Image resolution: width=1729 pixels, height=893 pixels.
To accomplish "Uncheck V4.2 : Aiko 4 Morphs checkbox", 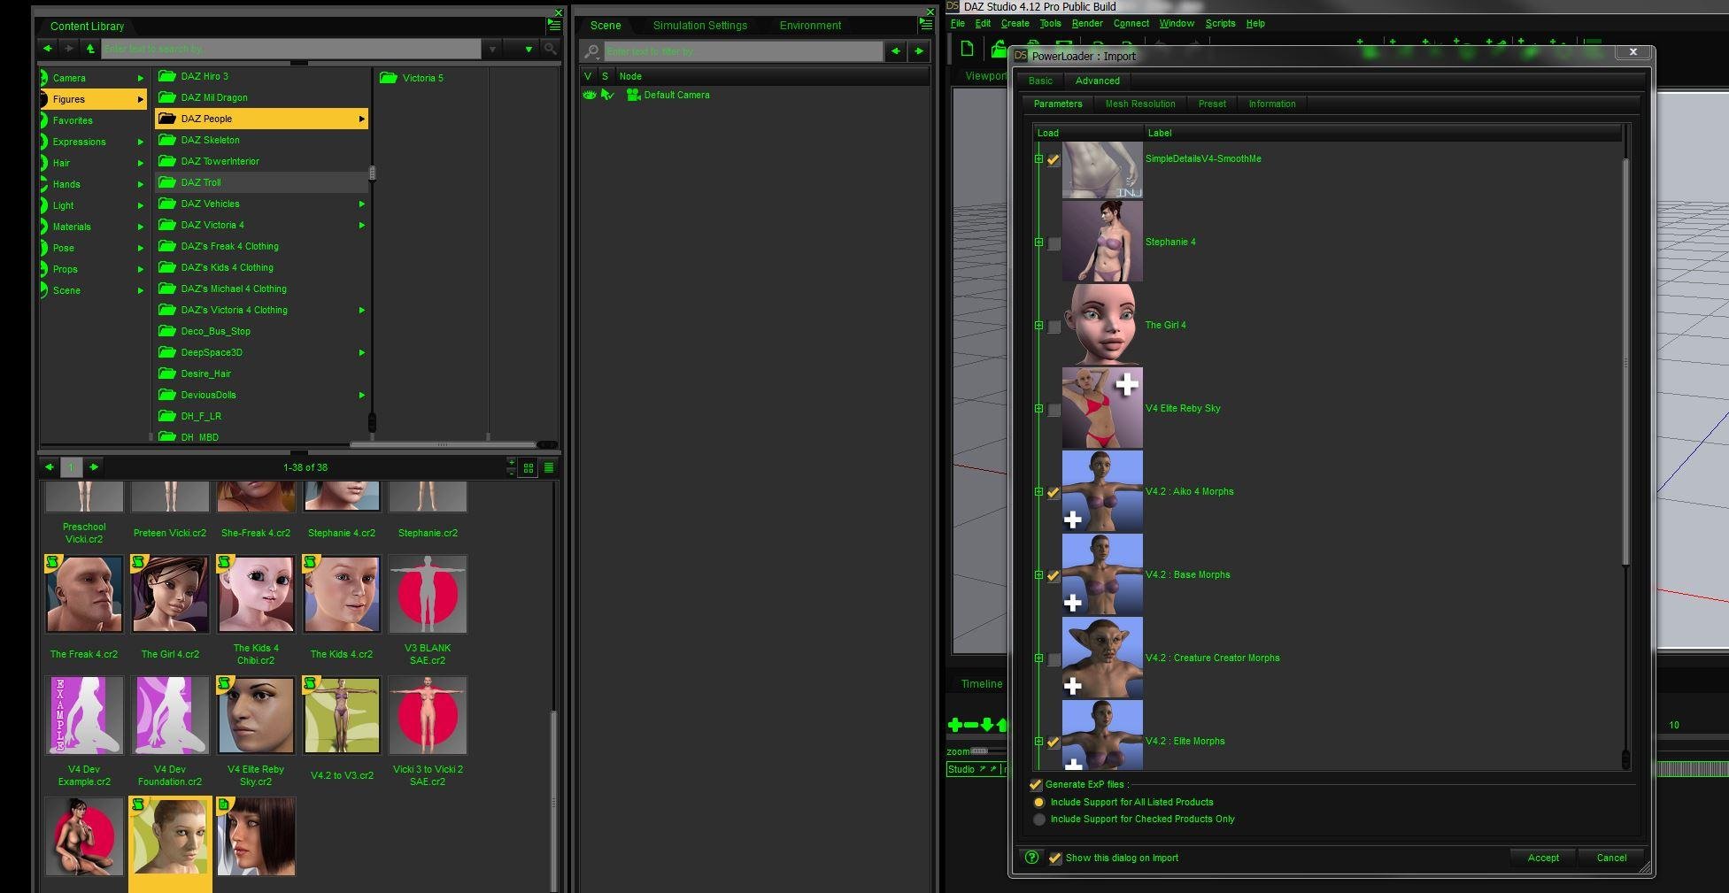I will [x=1054, y=493].
